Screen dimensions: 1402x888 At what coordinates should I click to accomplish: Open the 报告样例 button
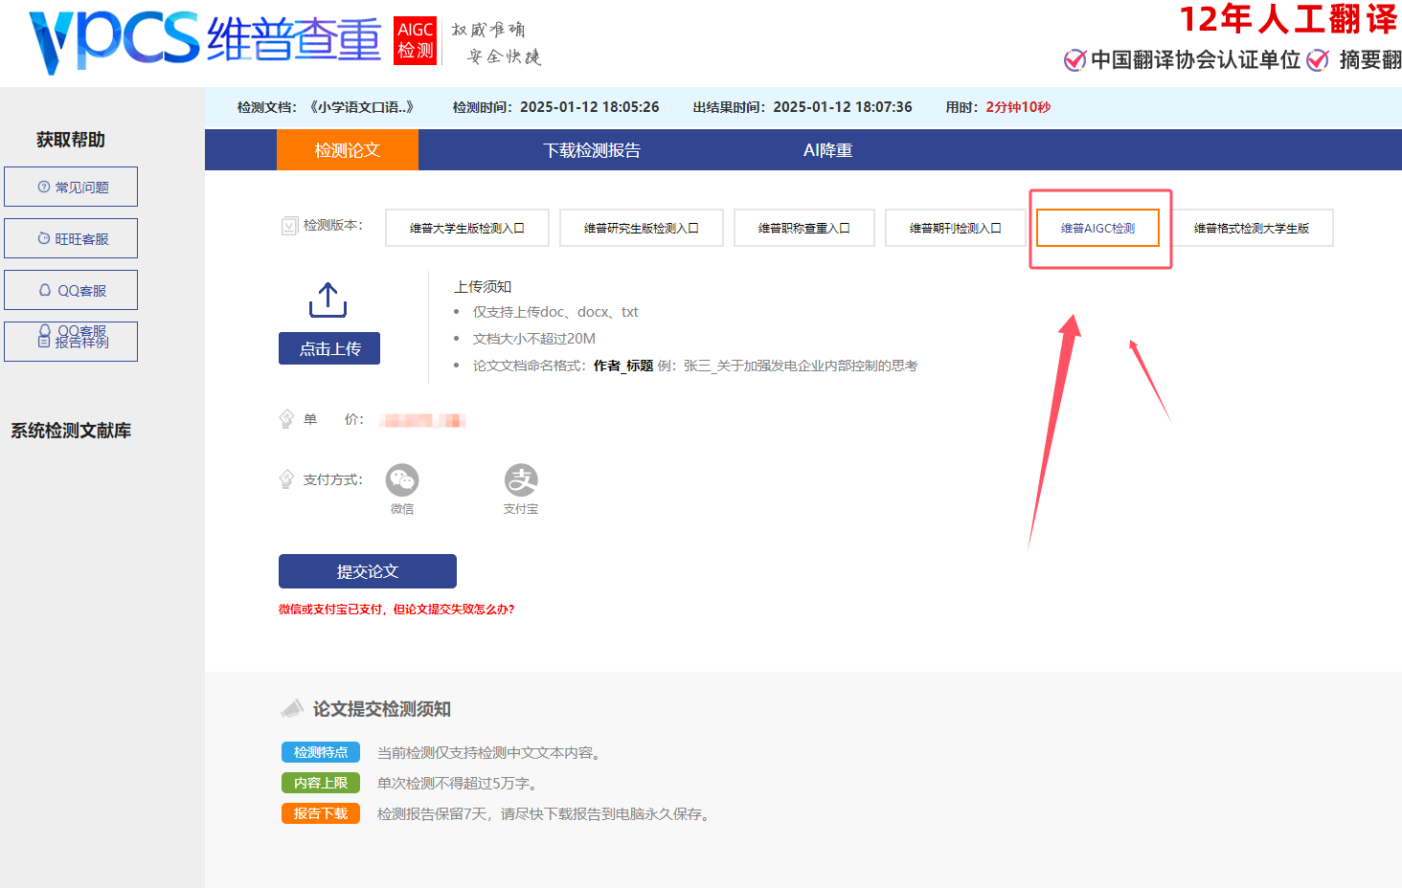[x=71, y=342]
